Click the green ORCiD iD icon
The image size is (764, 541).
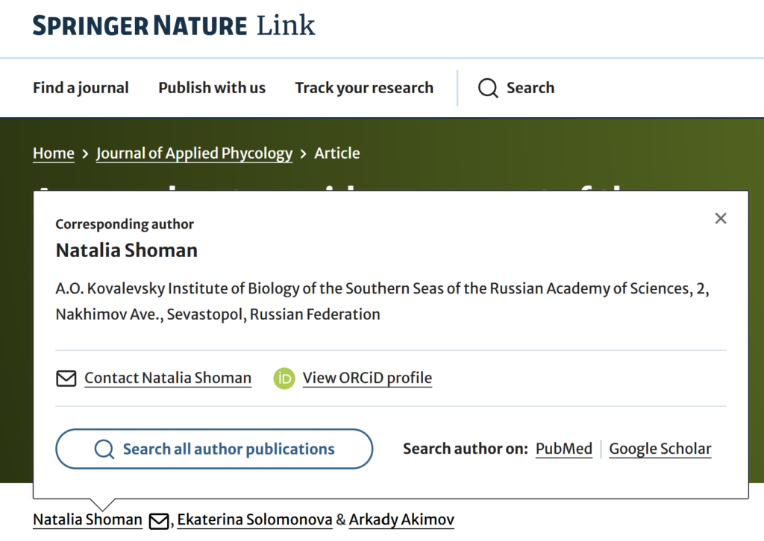284,379
